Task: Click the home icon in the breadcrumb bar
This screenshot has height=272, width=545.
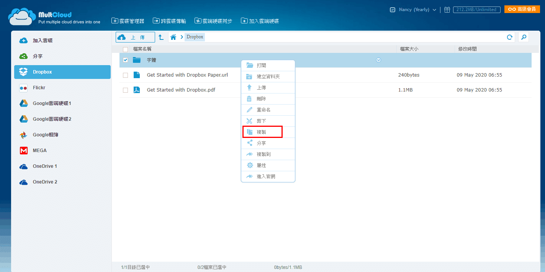Action: (x=173, y=37)
